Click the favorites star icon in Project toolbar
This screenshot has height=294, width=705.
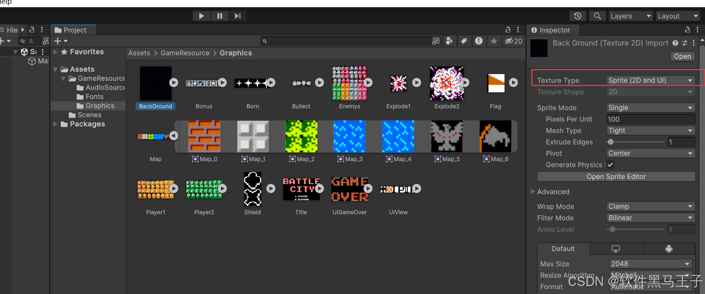(x=494, y=41)
